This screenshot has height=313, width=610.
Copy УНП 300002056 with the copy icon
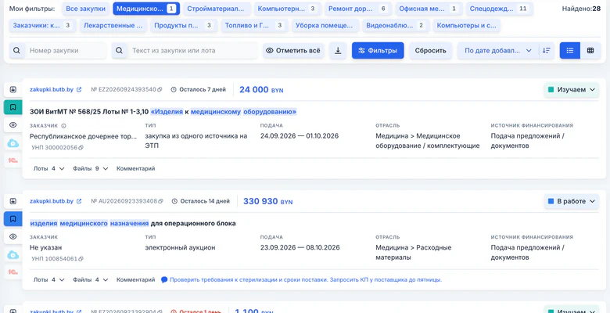pos(81,148)
